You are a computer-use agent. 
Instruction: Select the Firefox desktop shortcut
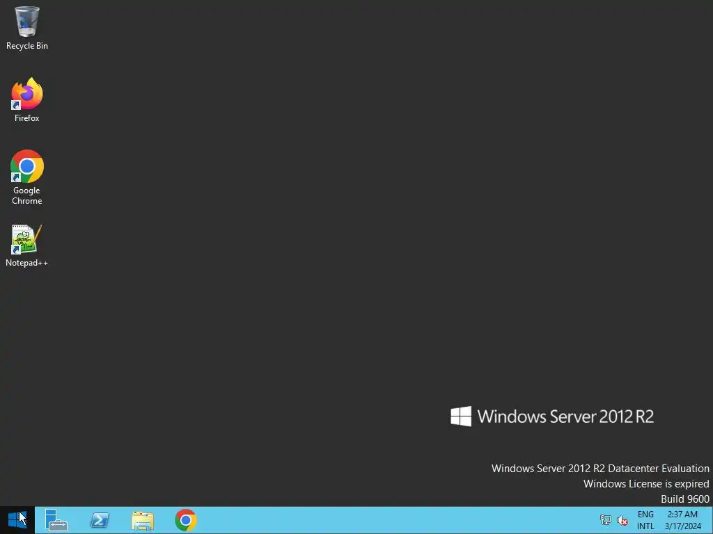27,99
